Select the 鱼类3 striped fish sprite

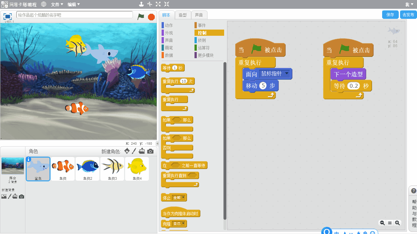coord(112,169)
